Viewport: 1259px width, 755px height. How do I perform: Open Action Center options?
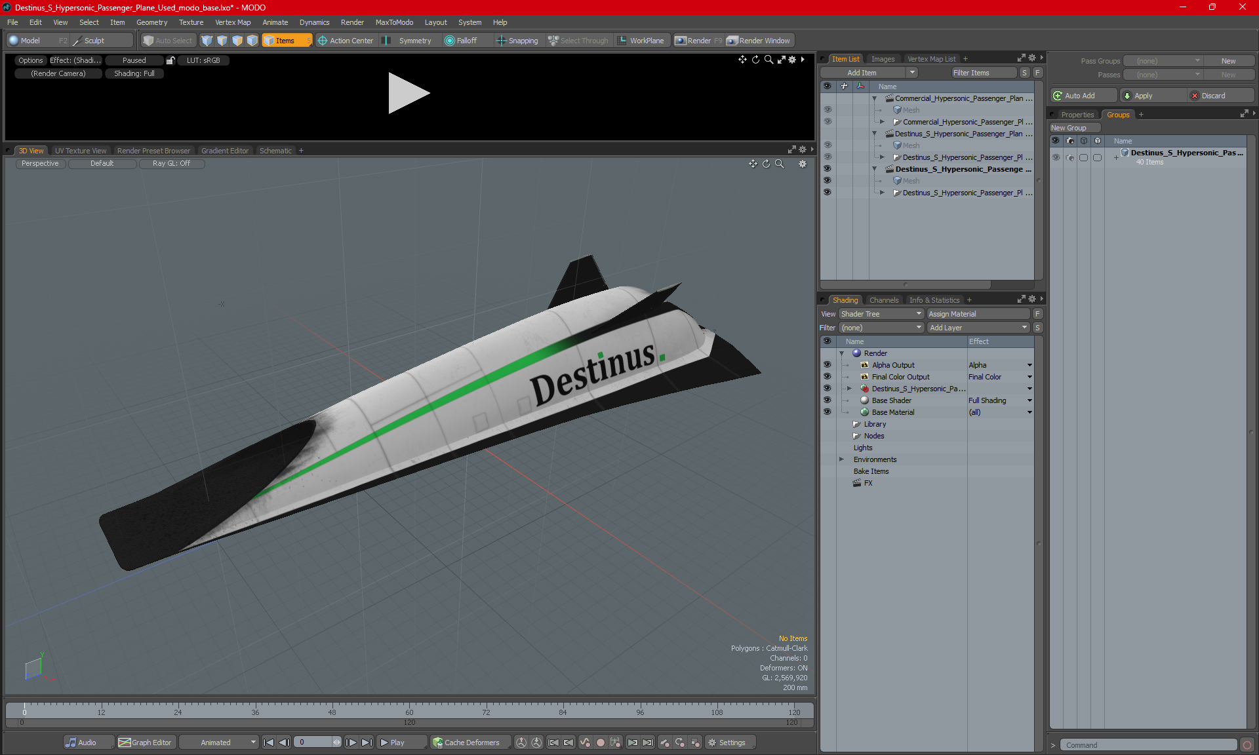tap(346, 41)
